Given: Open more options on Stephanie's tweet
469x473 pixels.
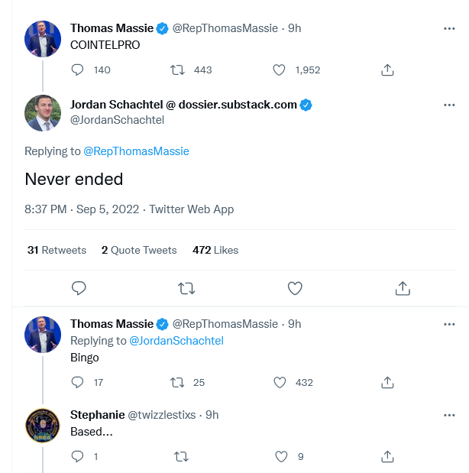Looking at the screenshot, I should 450,415.
